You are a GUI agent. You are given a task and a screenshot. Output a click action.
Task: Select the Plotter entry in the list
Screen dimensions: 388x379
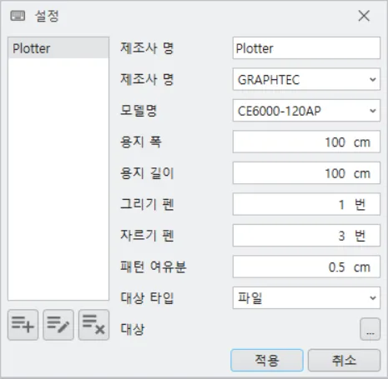(x=58, y=48)
